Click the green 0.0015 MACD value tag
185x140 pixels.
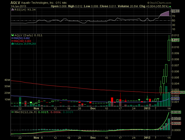tap(176, 112)
